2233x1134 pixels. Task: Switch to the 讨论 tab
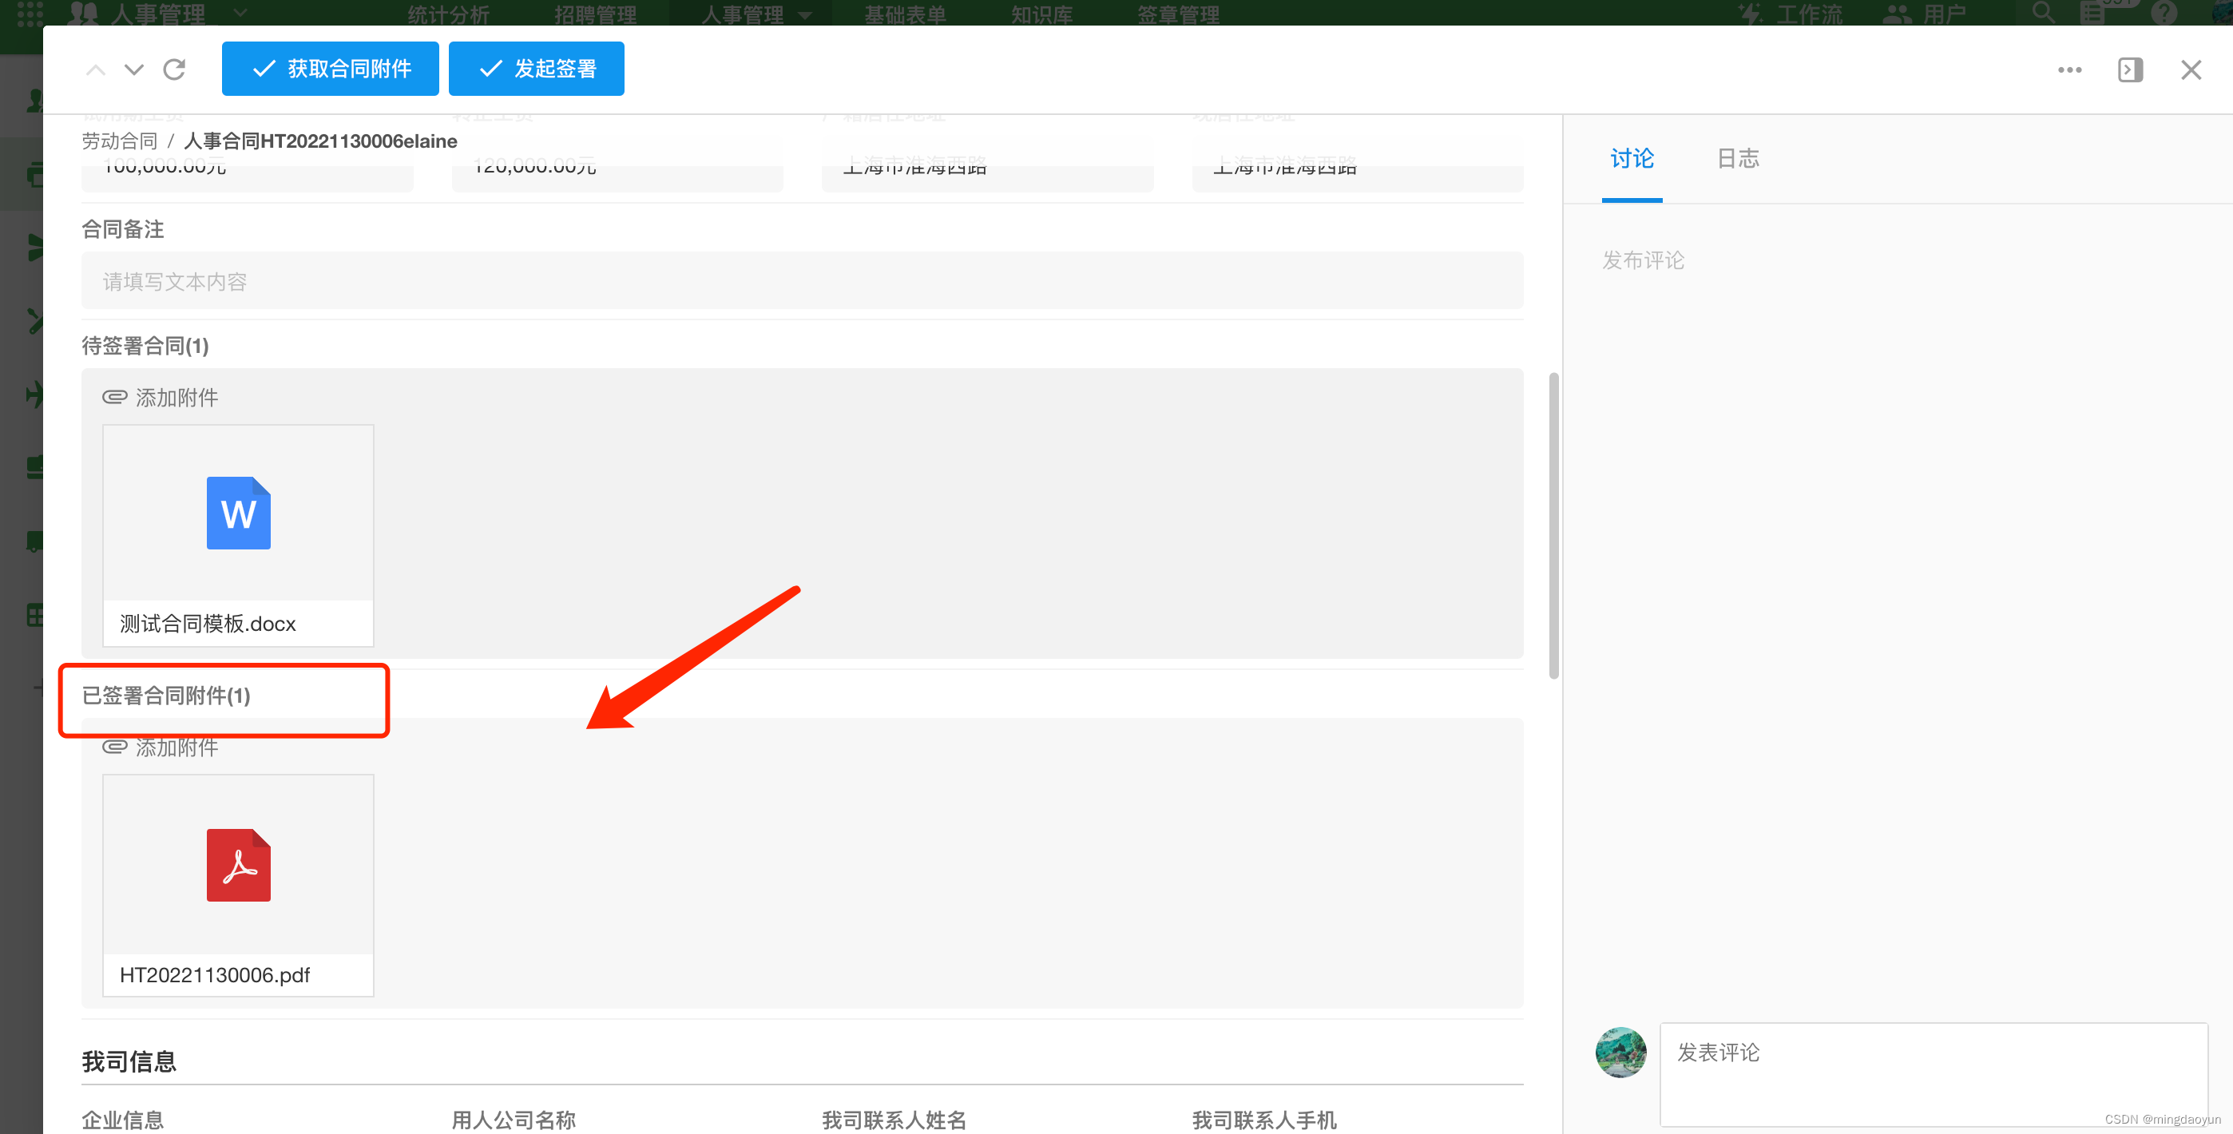(1632, 159)
